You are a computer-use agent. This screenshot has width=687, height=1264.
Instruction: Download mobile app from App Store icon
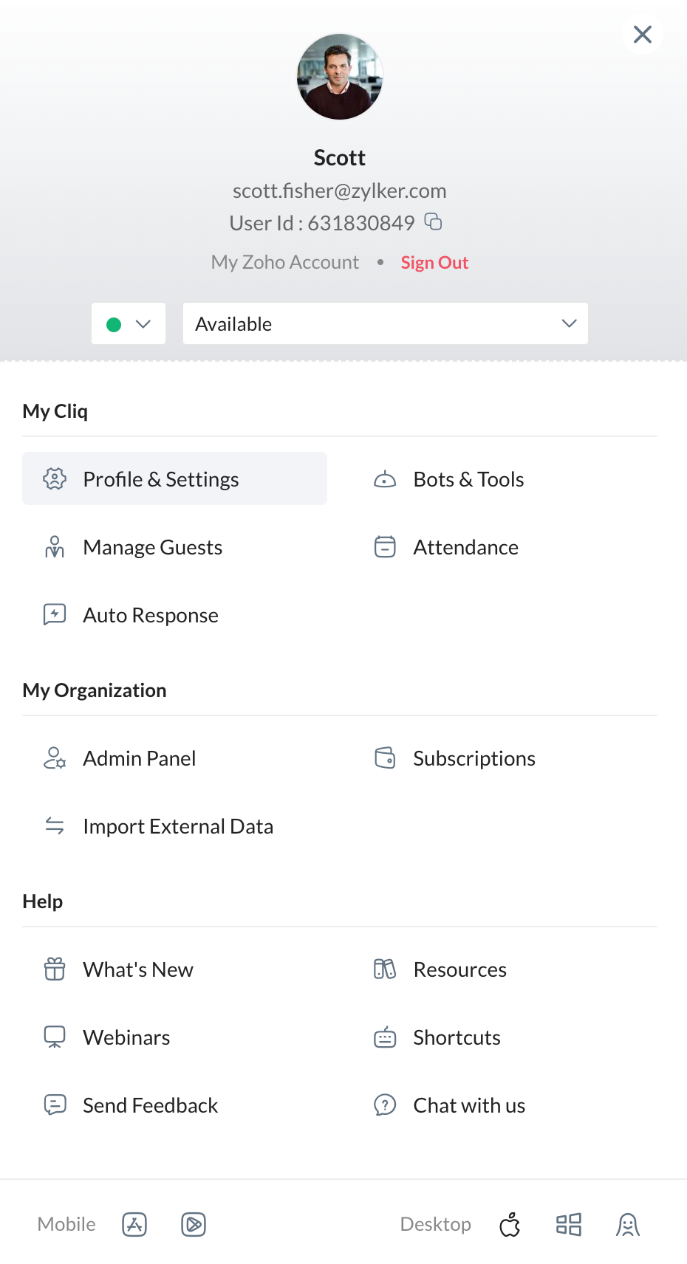pos(134,1224)
